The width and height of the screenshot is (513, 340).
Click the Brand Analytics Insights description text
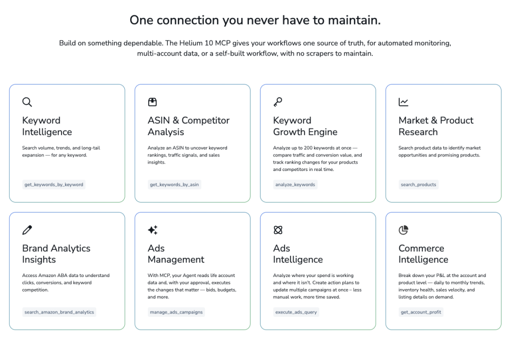[x=66, y=282]
